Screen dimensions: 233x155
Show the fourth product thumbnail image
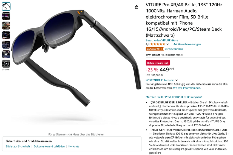coord(6,35)
